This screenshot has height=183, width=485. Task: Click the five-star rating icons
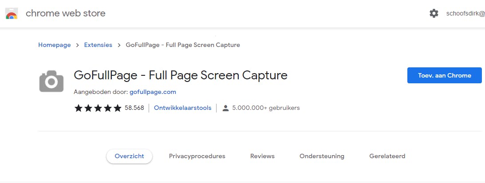click(98, 108)
